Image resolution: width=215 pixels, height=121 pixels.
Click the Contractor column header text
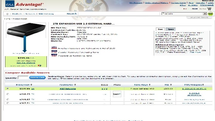[67, 85]
